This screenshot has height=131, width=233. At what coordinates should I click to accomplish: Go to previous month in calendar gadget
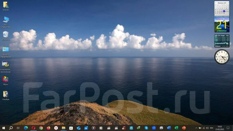216,3
